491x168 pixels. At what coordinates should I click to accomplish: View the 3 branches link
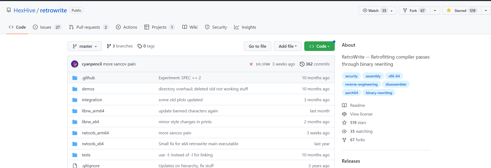point(120,46)
